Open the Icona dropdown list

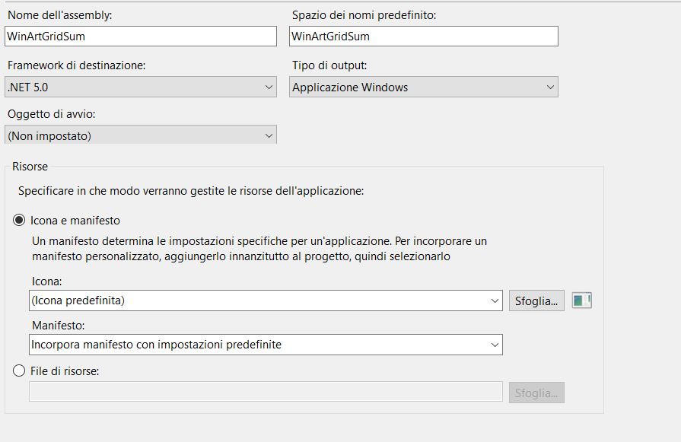(x=266, y=300)
